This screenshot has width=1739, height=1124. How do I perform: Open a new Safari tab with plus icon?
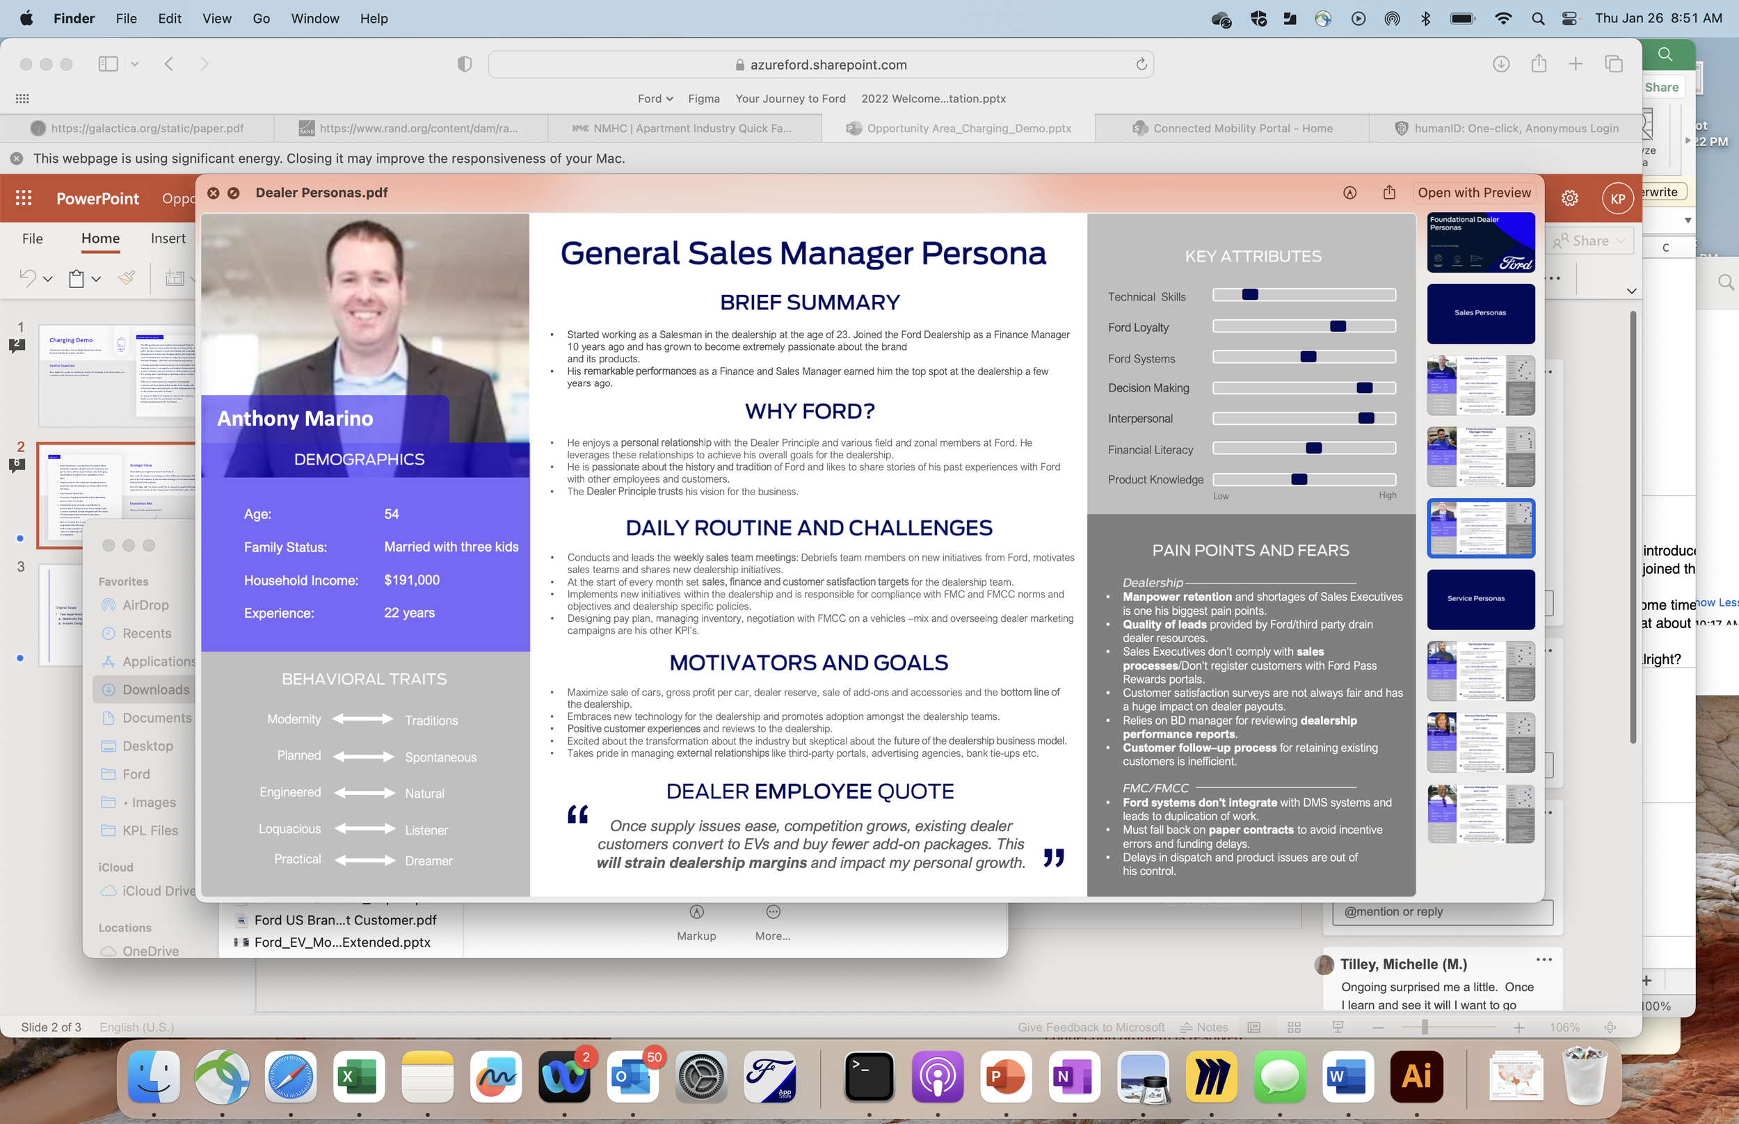[1576, 64]
